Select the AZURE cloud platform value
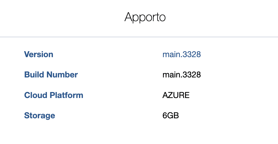 [x=176, y=95]
